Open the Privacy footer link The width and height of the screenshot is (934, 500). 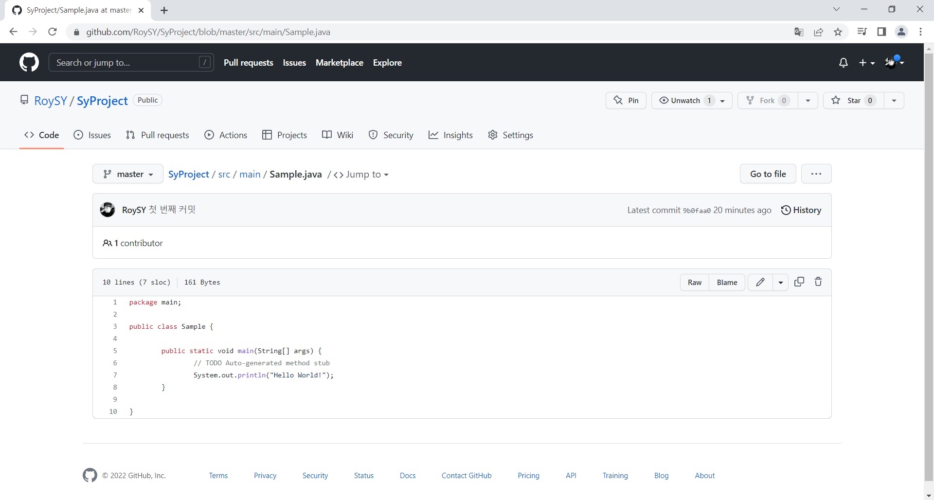click(x=265, y=476)
